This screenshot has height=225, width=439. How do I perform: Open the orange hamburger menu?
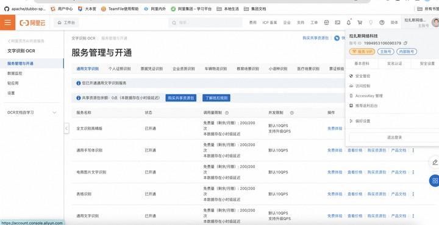pyautogui.click(x=7, y=22)
